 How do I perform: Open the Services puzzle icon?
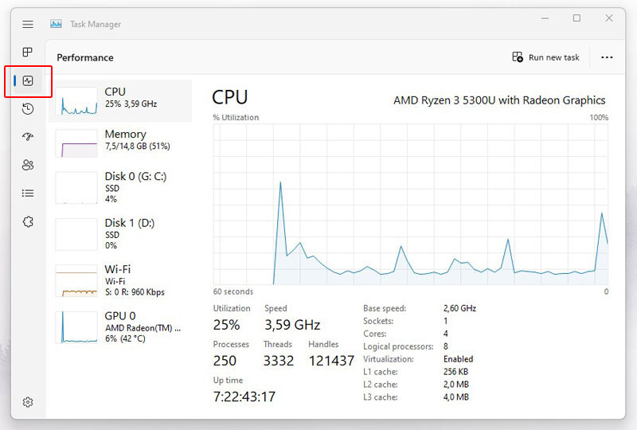coord(28,221)
